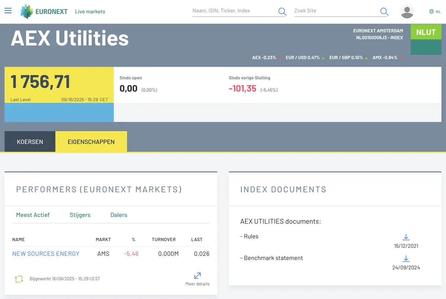Click the NLUT index badge
The height and width of the screenshot is (299, 446).
coord(426,32)
